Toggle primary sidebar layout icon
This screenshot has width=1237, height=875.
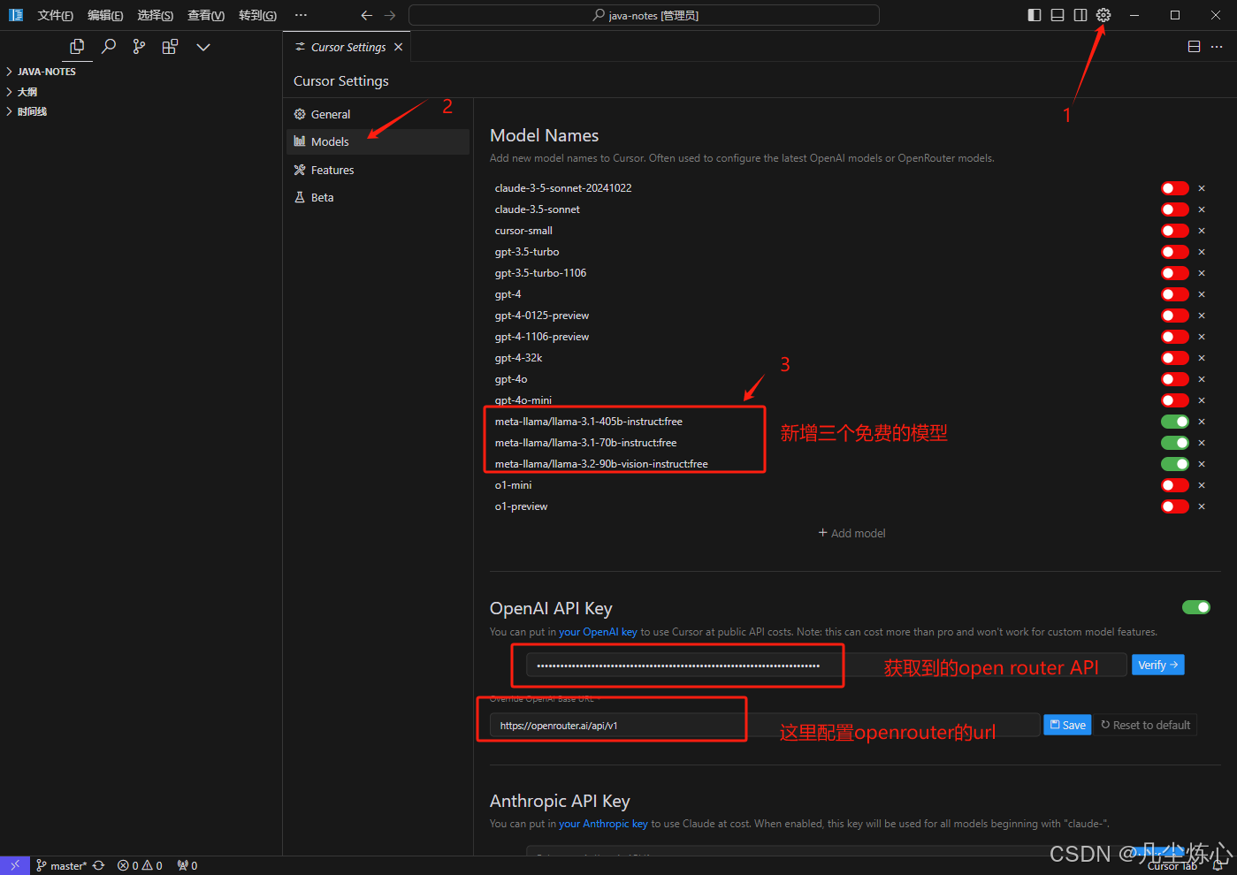pos(1035,15)
